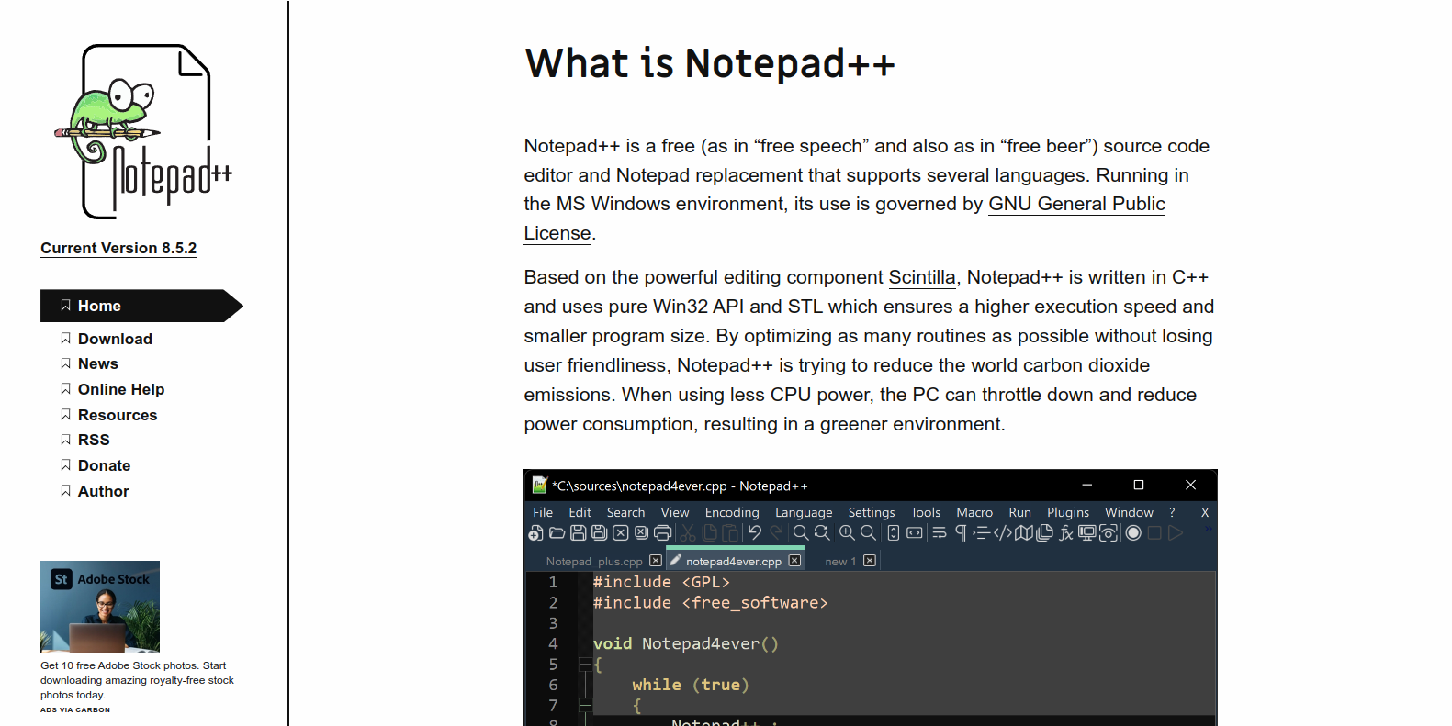Toggle the Word wrap icon
Image resolution: width=1452 pixels, height=726 pixels.
coord(940,532)
